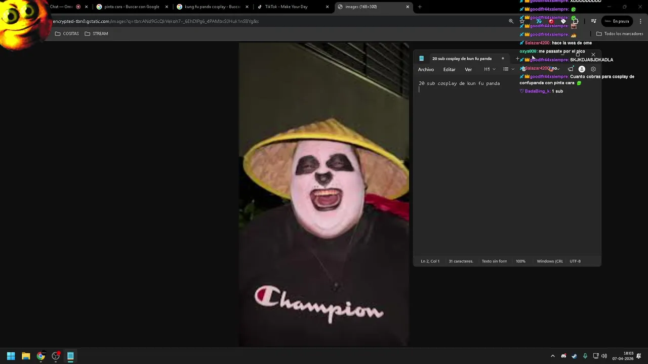Show hidden system tray icons

[552, 356]
